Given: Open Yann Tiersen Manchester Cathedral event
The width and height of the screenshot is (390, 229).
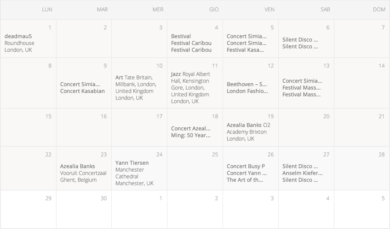Looking at the screenshot, I should (x=132, y=163).
